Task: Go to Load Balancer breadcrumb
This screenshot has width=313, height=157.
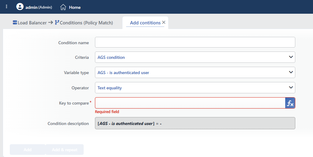Action: coord(32,23)
